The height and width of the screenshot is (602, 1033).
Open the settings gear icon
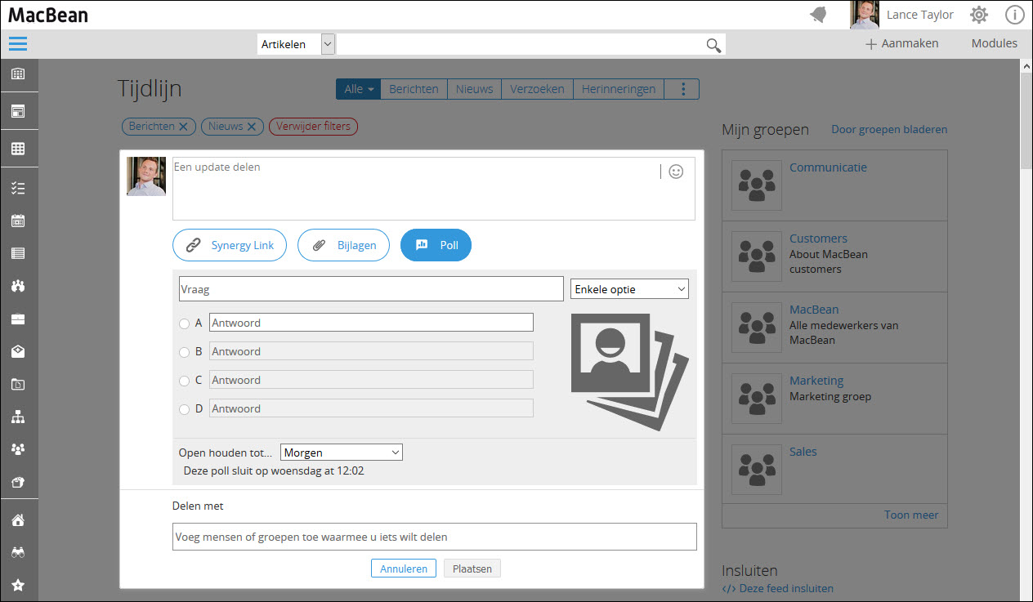click(978, 15)
